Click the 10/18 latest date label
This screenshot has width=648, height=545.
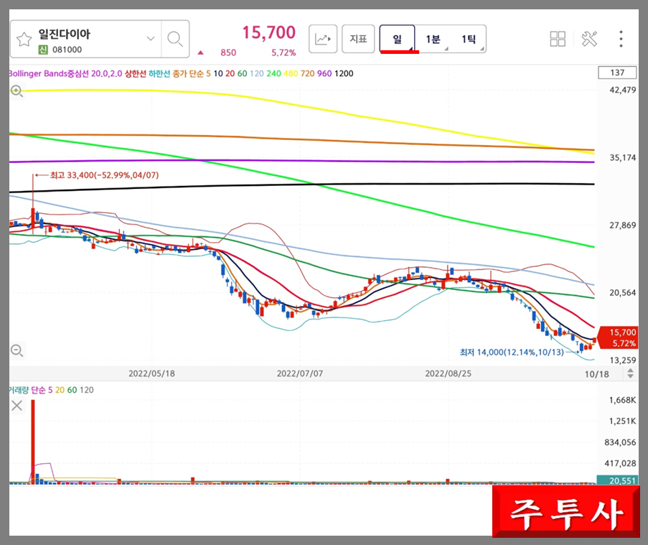[596, 374]
